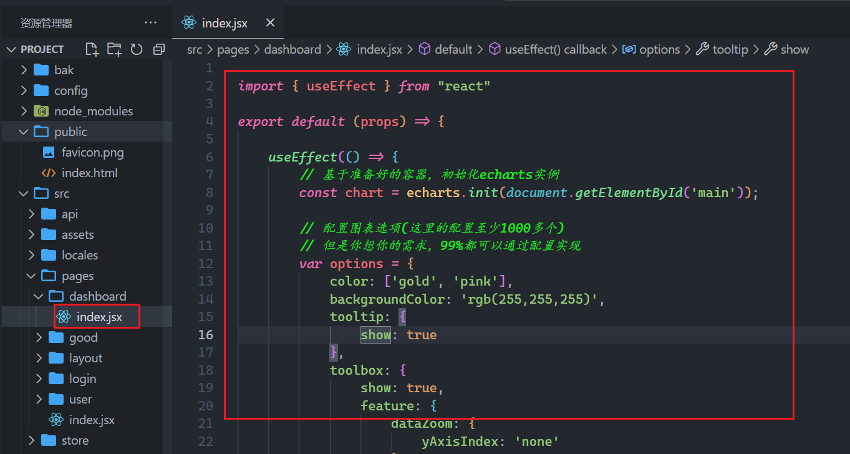850x454 pixels.
Task: Expand the login folder
Action: coord(39,379)
